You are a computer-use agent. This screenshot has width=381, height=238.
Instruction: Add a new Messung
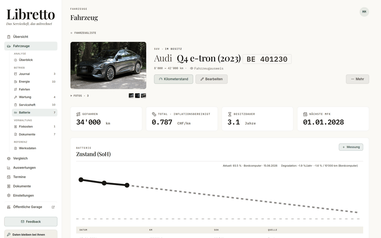(x=351, y=147)
